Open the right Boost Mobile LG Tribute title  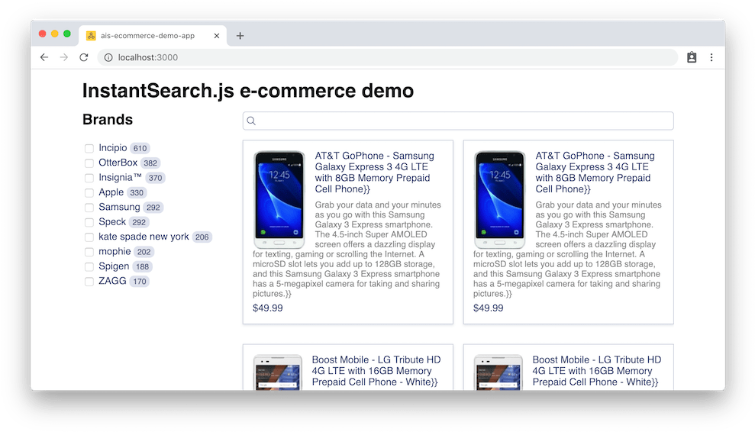pyautogui.click(x=596, y=370)
